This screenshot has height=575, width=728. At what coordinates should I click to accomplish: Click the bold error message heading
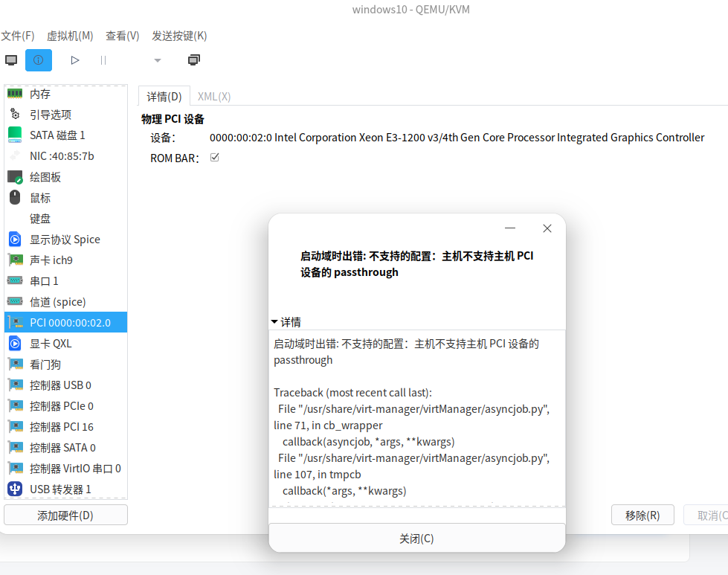click(416, 264)
